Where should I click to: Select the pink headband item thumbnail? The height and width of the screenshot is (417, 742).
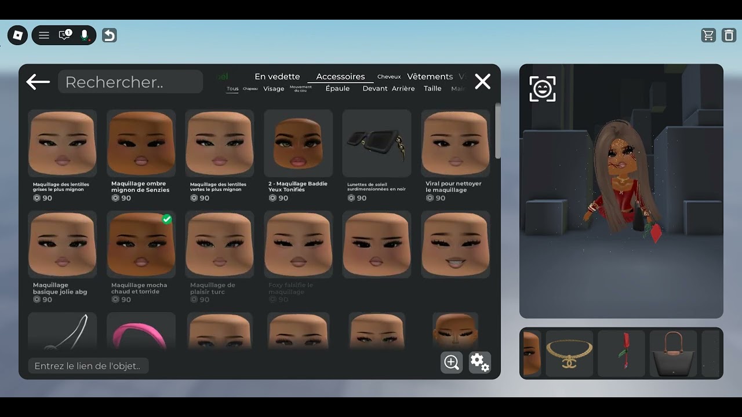(141, 331)
